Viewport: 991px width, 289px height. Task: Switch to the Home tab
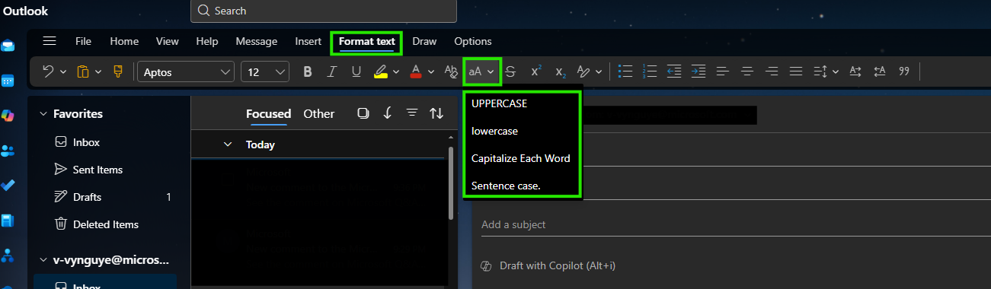tap(124, 41)
